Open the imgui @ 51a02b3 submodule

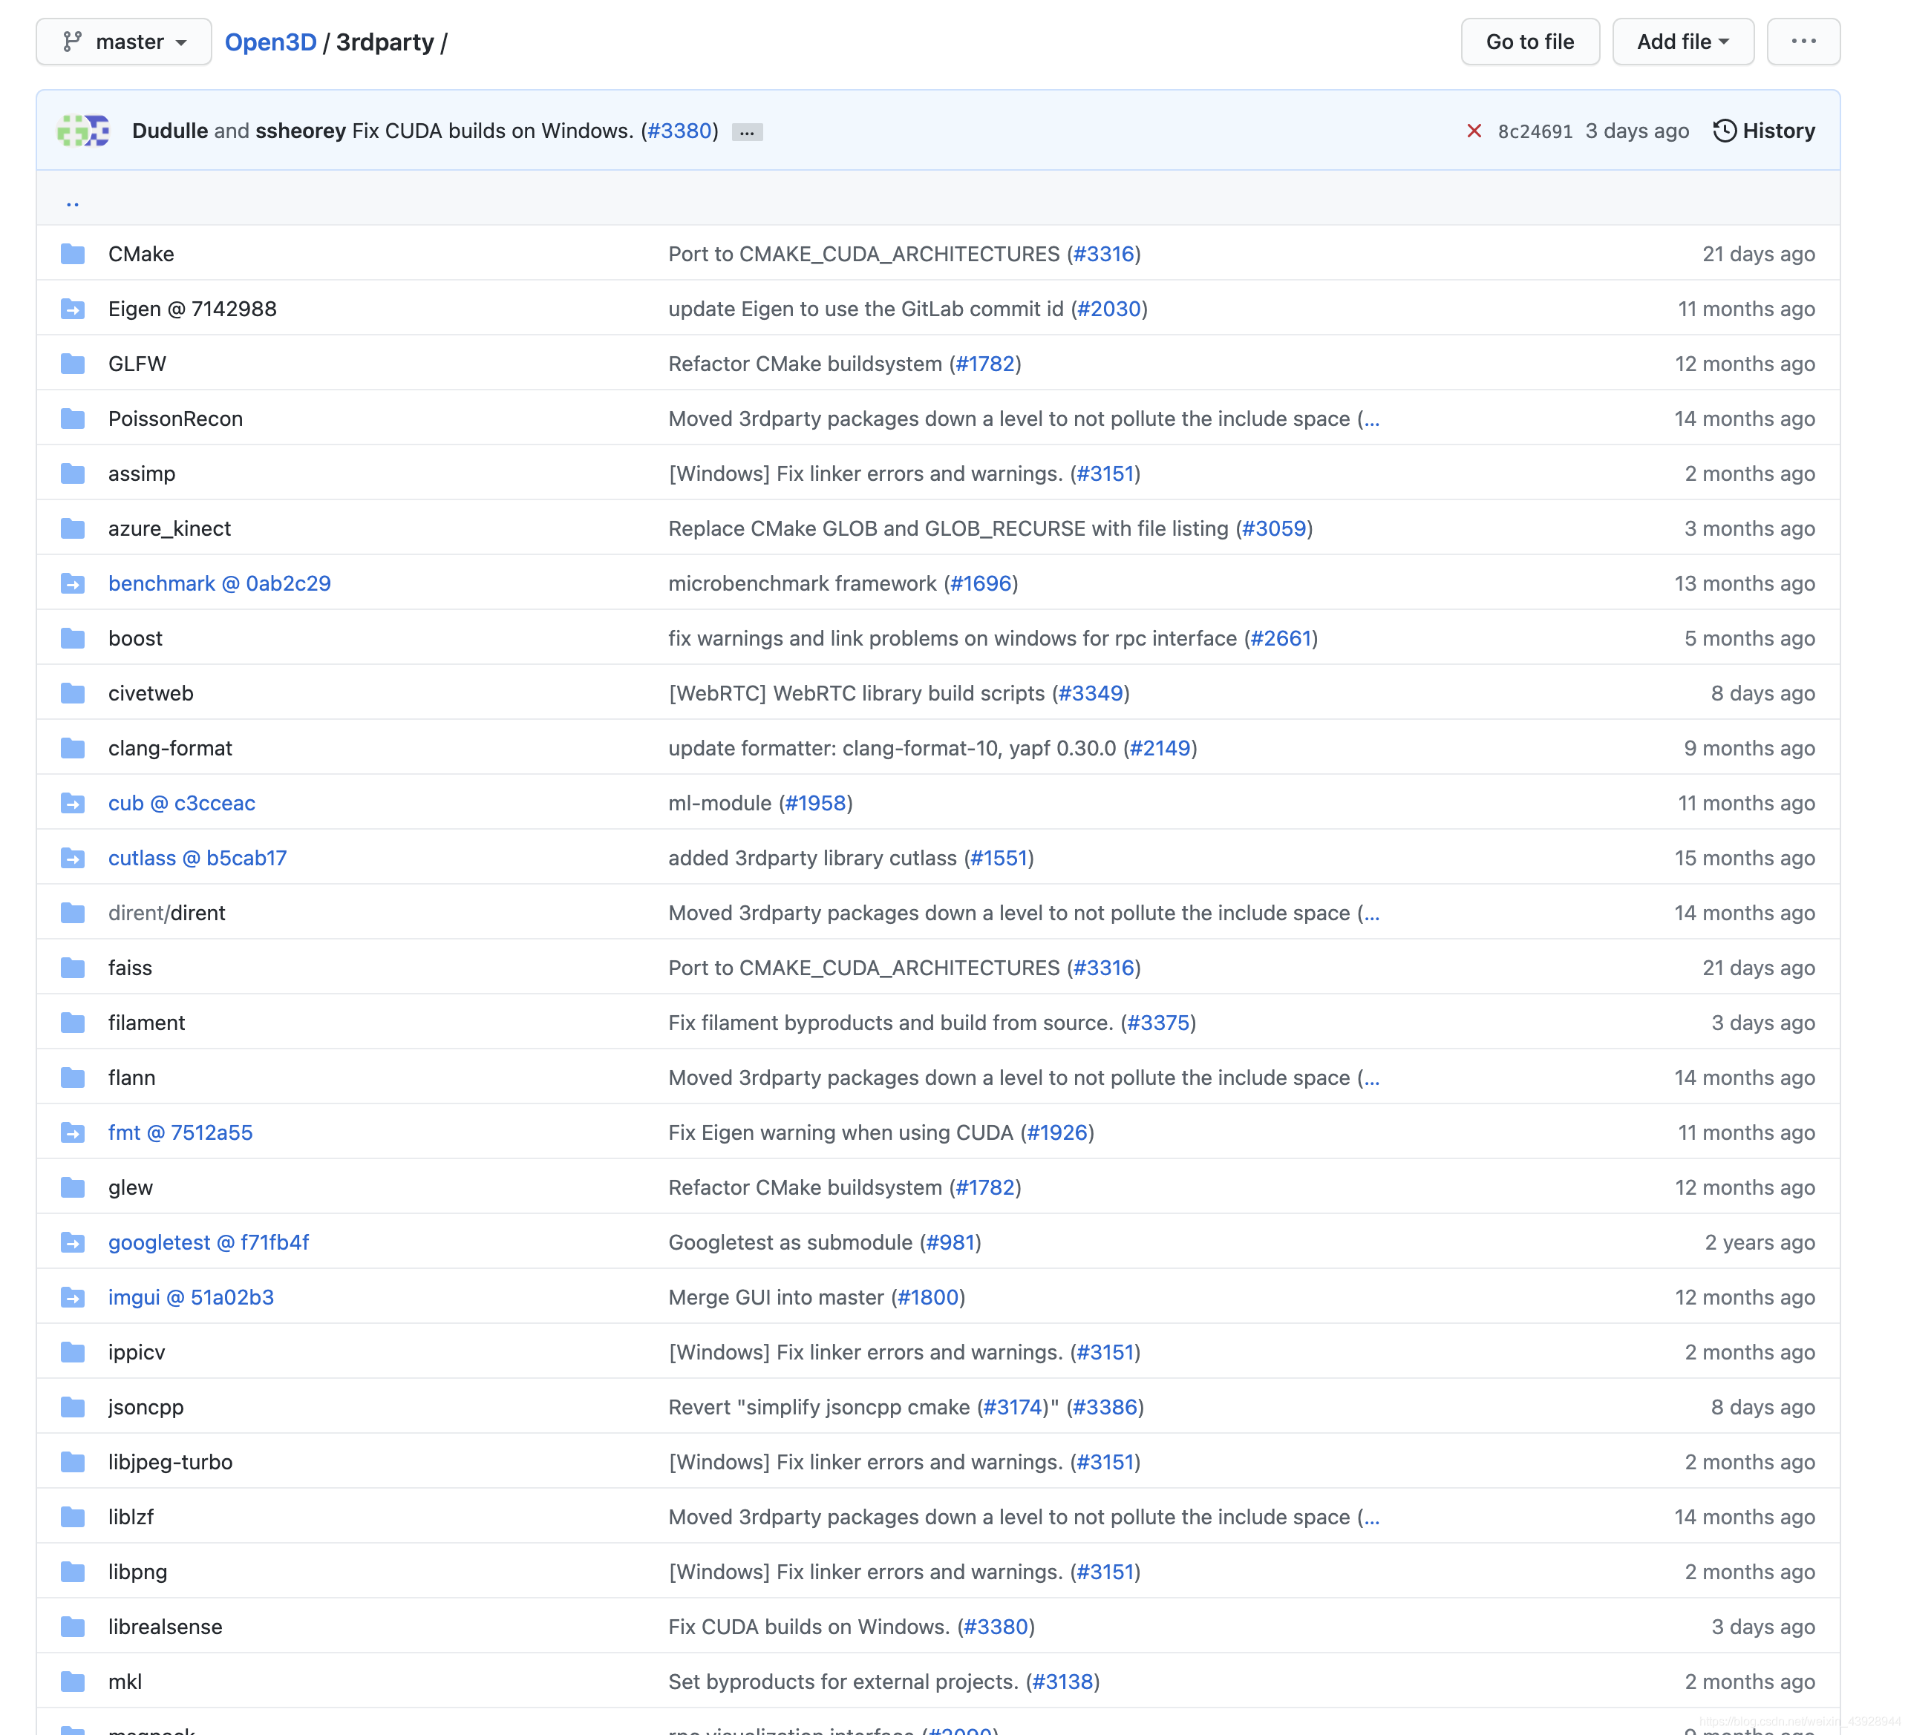pos(190,1297)
